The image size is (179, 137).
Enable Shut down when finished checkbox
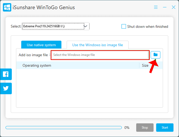(x=124, y=26)
